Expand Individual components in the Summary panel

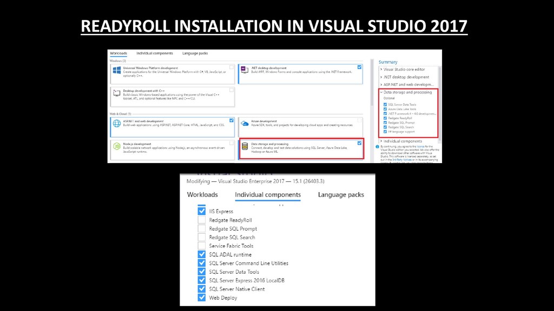381,141
